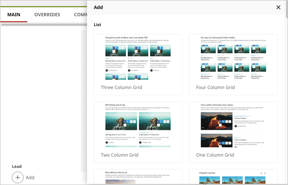Image resolution: width=288 pixels, height=185 pixels.
Task: Click the Three Column Grid label
Action: [x=122, y=88]
